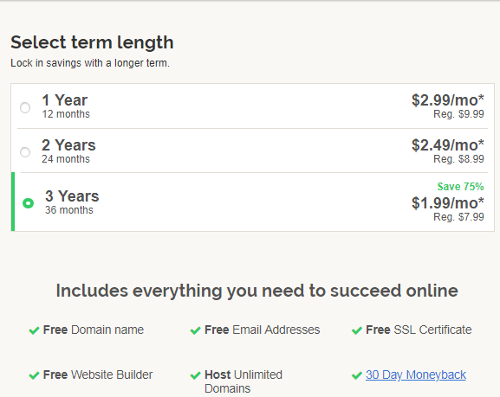Open the 30 Day Moneyback link
The width and height of the screenshot is (500, 397).
pyautogui.click(x=416, y=375)
